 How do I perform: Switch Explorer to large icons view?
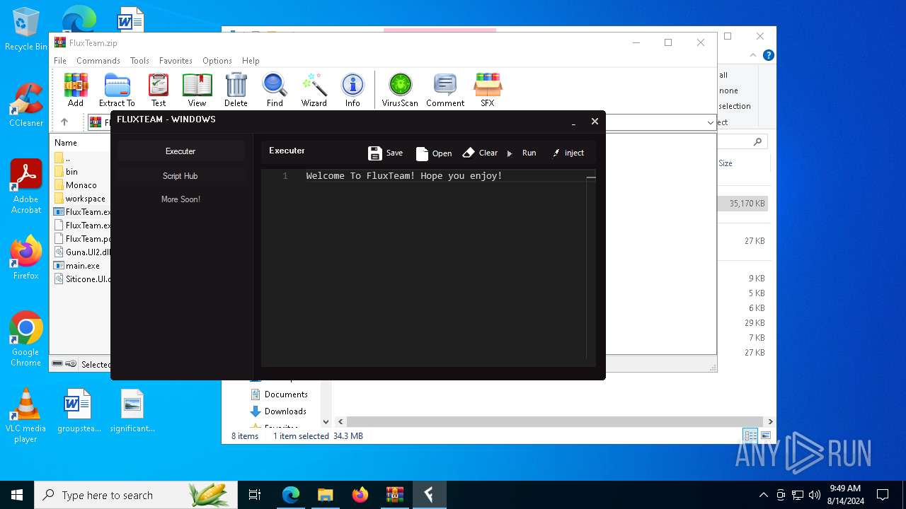[x=765, y=435]
